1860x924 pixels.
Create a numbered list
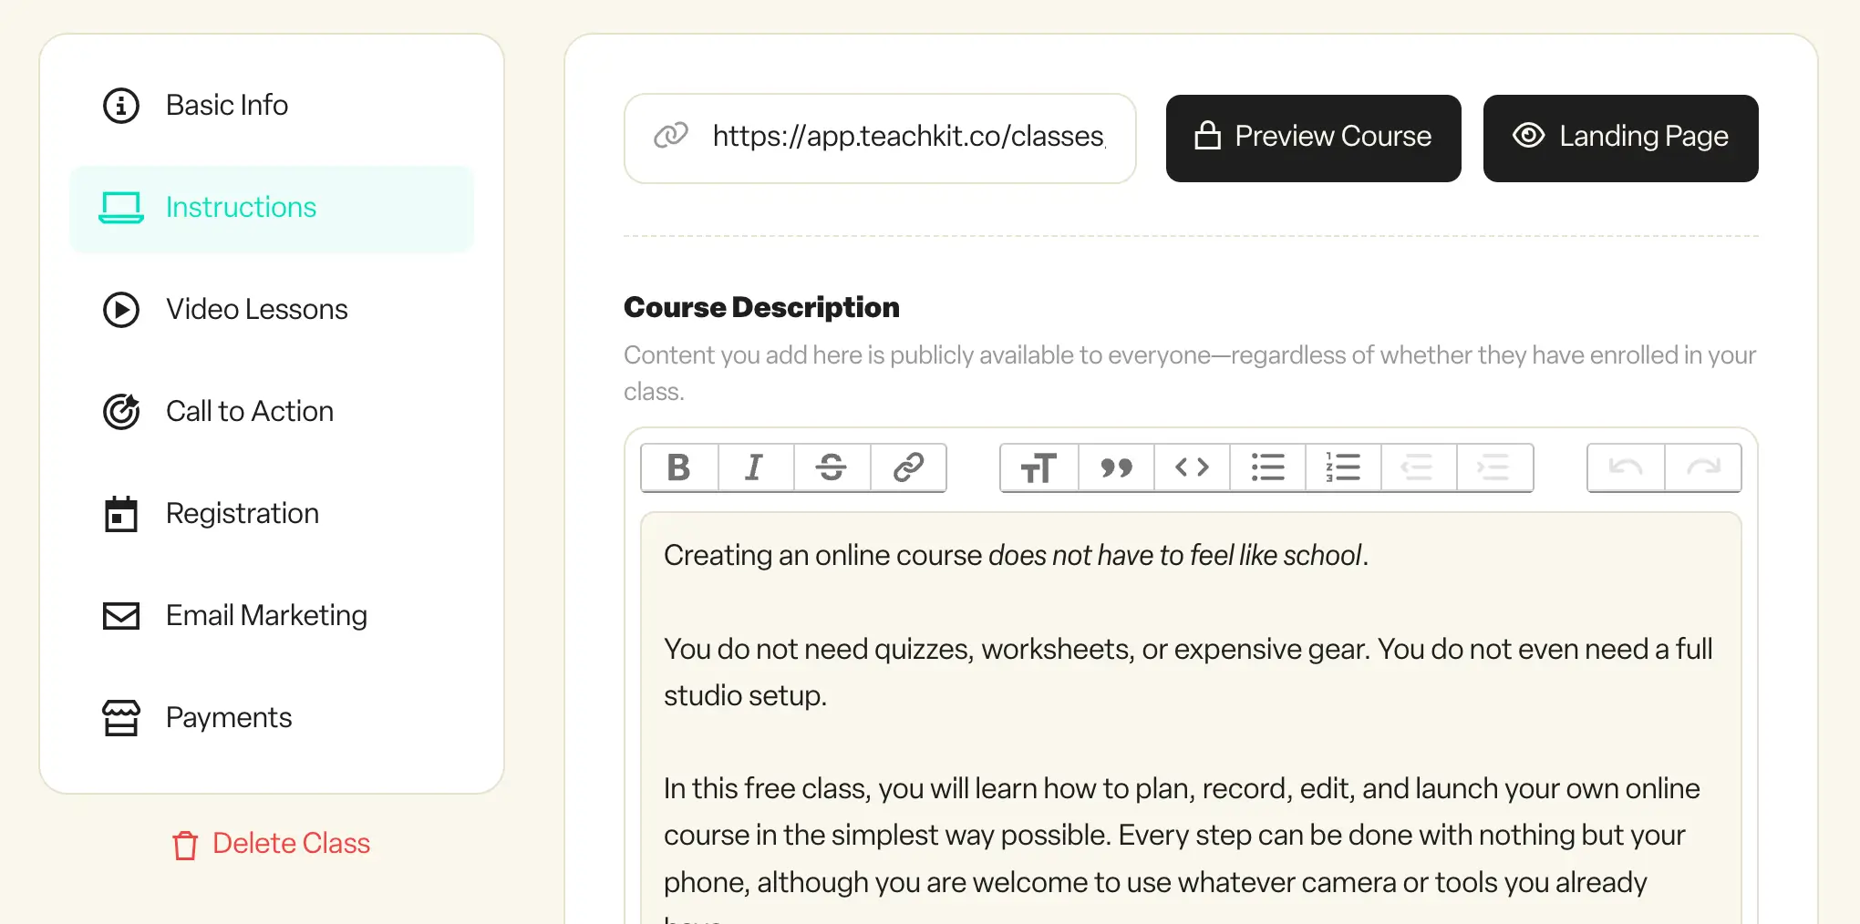coord(1342,467)
